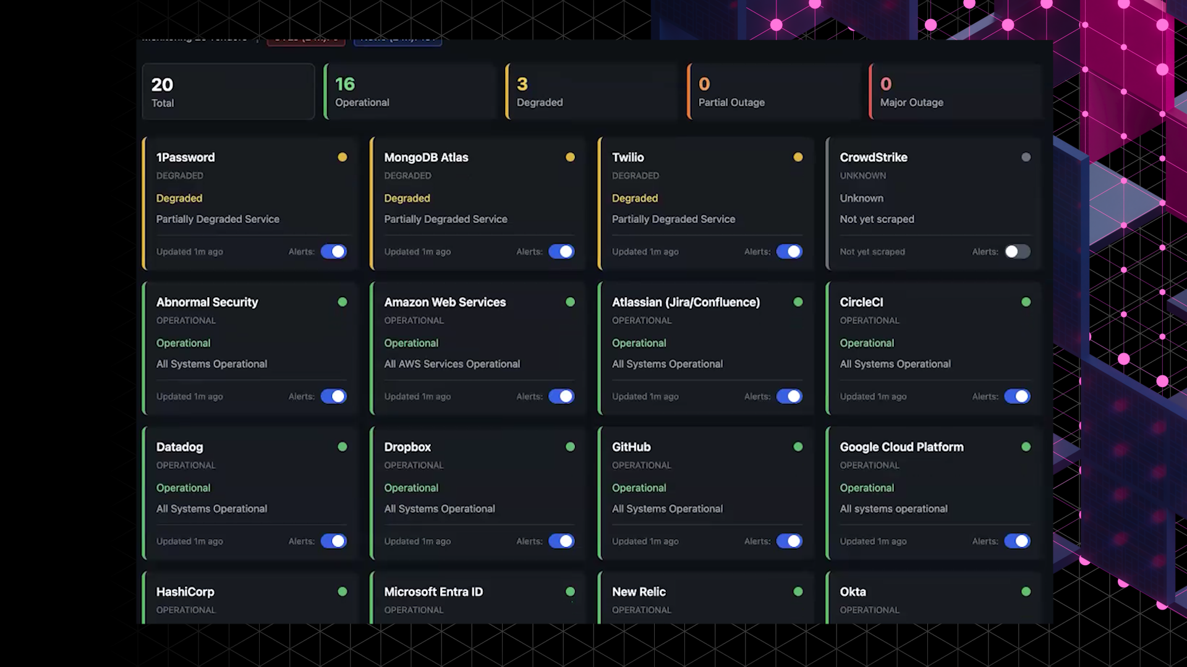Click the green status dot on Abnormal Security card
This screenshot has height=667, width=1187.
point(342,302)
